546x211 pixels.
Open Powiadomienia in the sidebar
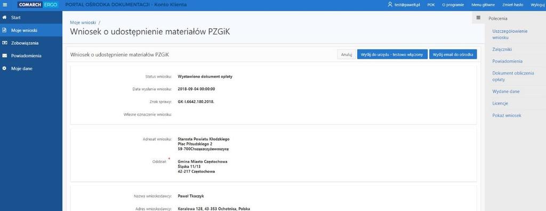click(31, 56)
